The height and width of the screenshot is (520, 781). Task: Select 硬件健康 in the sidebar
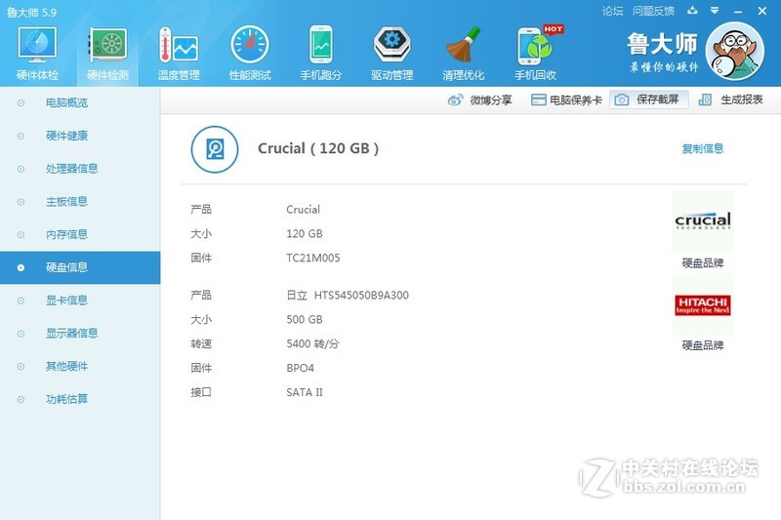80,136
